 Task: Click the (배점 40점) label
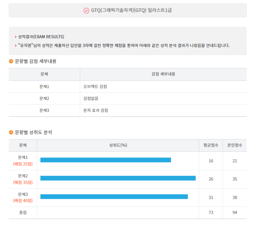coord(23,200)
